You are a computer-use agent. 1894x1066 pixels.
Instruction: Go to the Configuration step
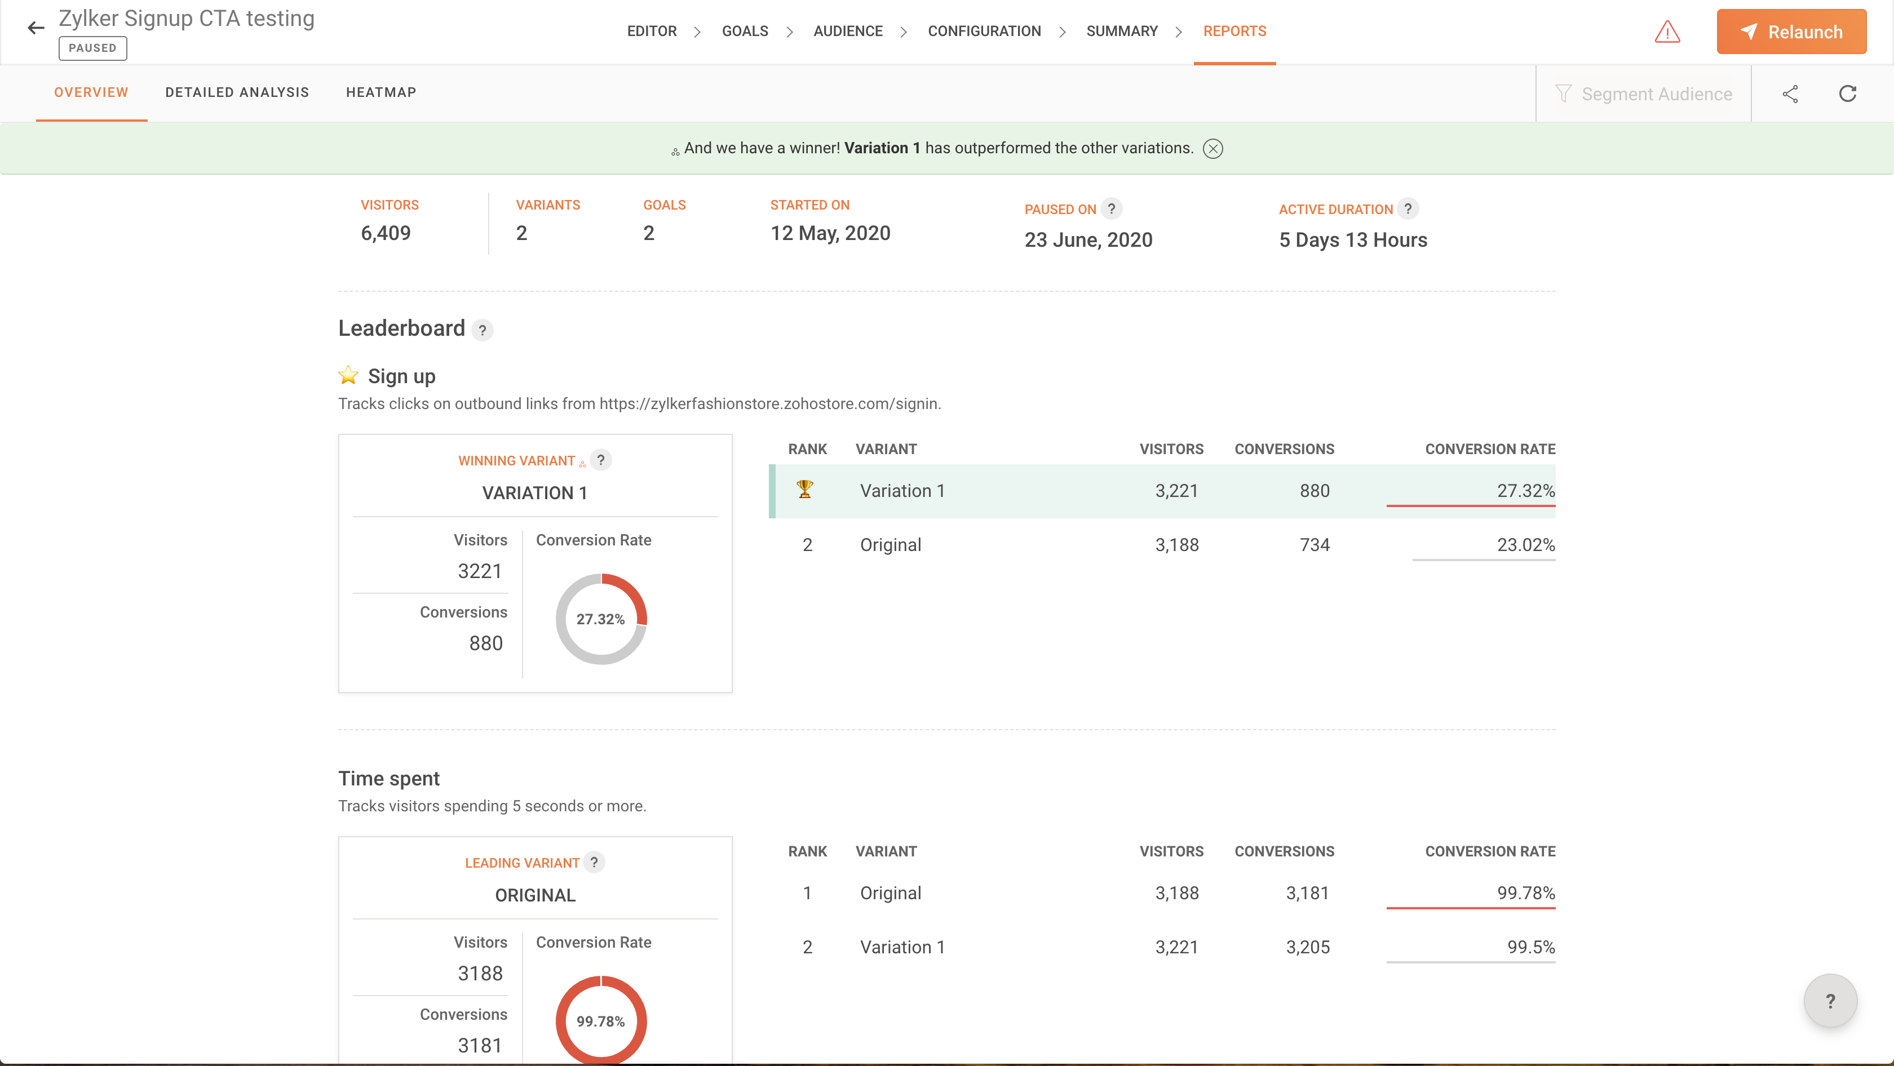(984, 32)
